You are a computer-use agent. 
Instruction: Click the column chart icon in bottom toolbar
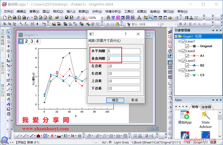pos(38,136)
